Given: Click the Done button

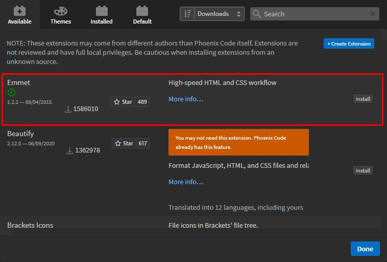Looking at the screenshot, I should click(x=365, y=249).
